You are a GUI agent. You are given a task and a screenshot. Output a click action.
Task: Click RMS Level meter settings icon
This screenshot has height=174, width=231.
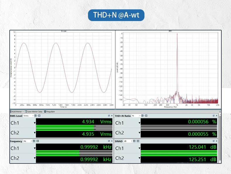click(35, 116)
